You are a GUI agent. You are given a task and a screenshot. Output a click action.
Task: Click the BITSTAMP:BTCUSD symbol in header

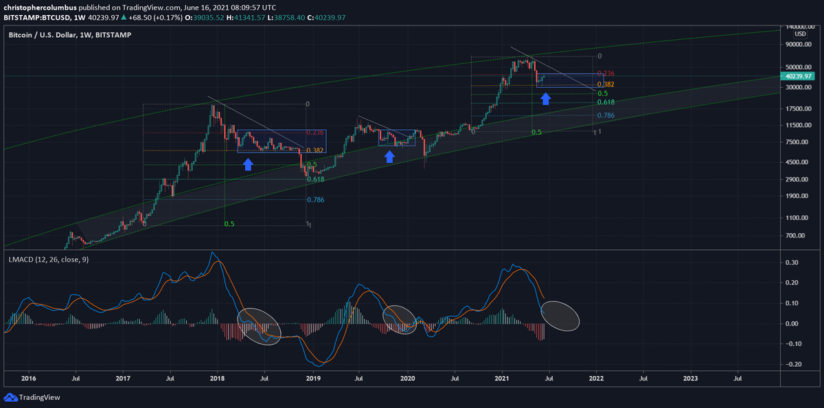pyautogui.click(x=36, y=18)
